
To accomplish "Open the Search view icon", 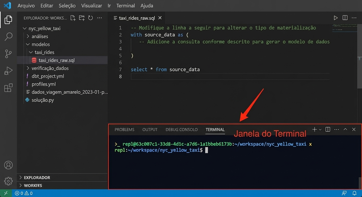I will click(x=8, y=37).
